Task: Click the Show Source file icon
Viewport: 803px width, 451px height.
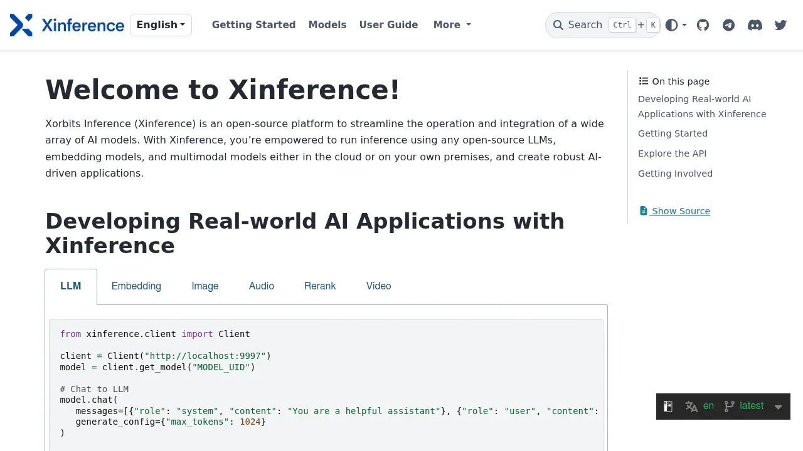Action: pos(643,211)
